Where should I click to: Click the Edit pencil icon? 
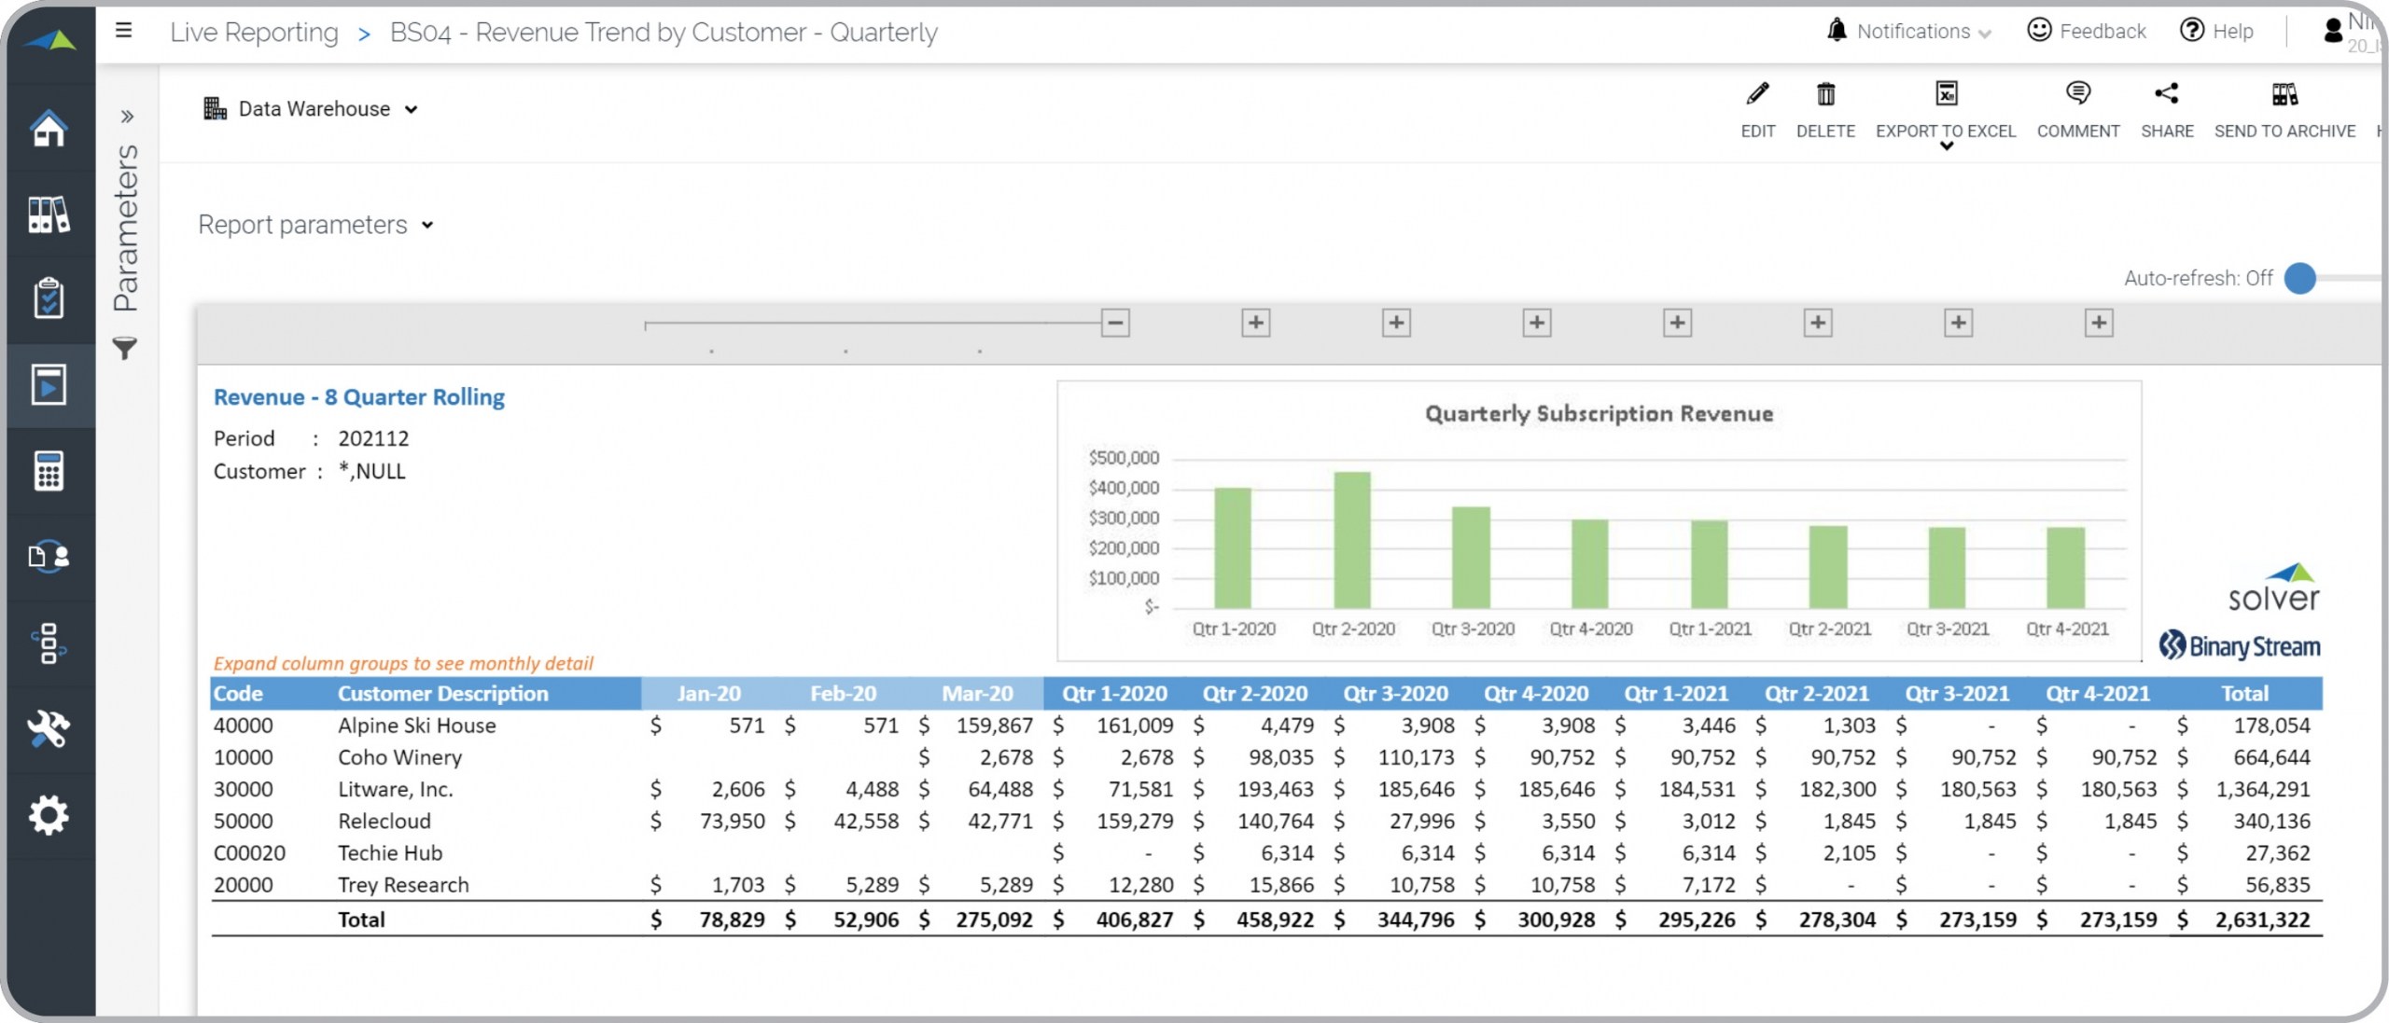[1757, 94]
